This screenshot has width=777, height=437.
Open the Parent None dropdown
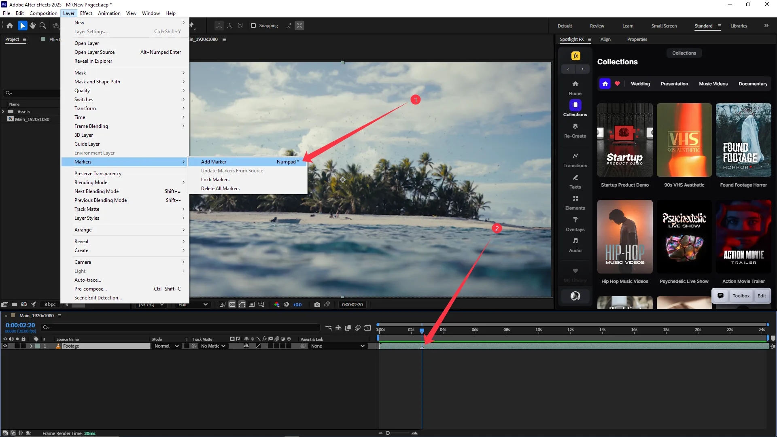(337, 346)
